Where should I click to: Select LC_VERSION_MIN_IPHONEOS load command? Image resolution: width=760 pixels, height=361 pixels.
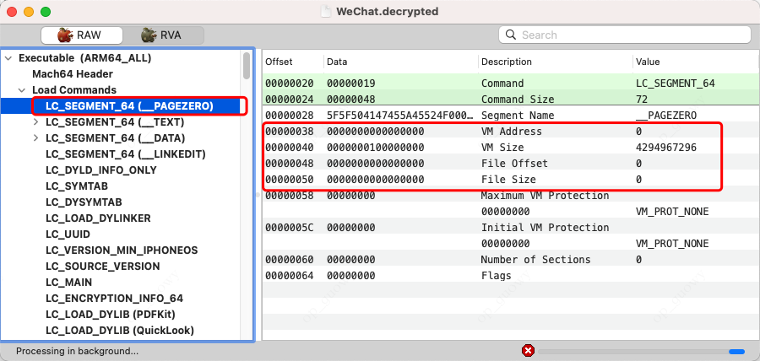point(122,251)
